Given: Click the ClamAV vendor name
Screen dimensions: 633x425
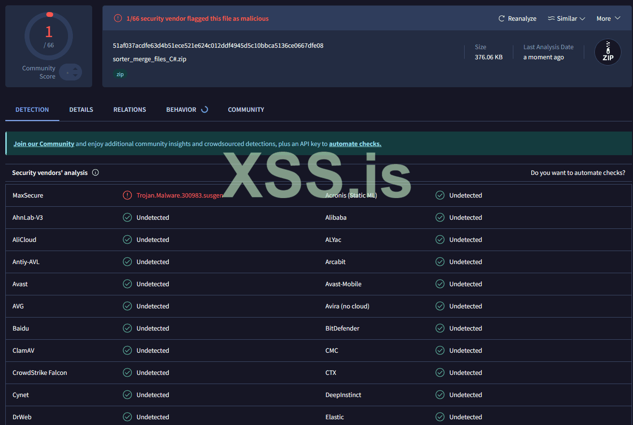Looking at the screenshot, I should [x=24, y=350].
